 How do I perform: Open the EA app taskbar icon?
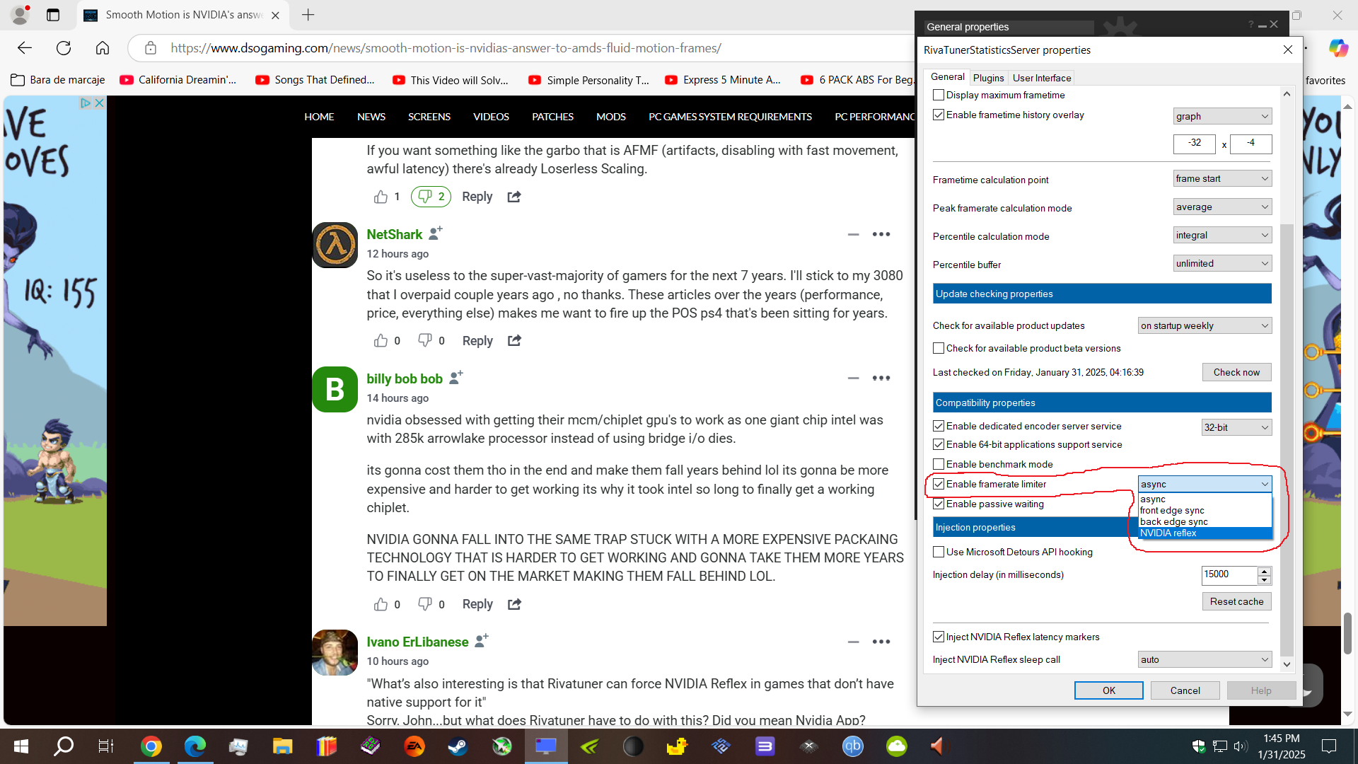click(x=414, y=746)
